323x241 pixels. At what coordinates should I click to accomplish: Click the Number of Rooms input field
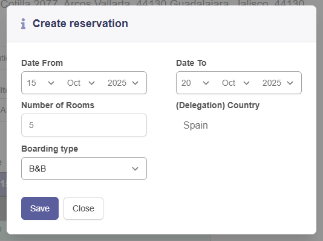(x=84, y=125)
